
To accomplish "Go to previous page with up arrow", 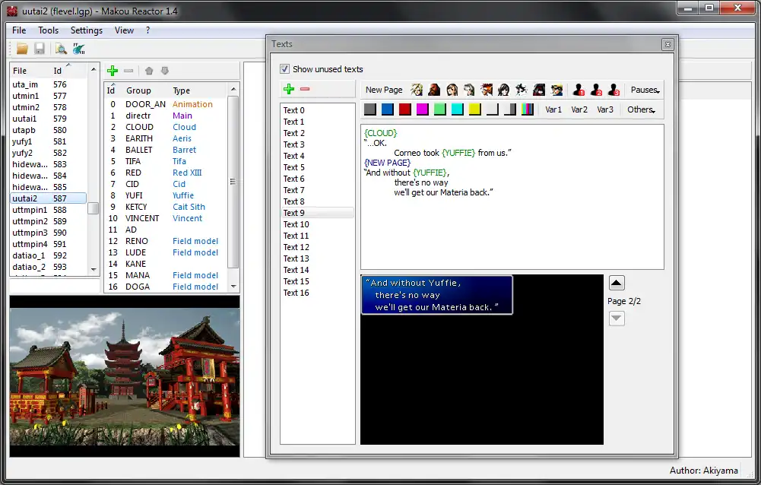I will click(x=617, y=284).
